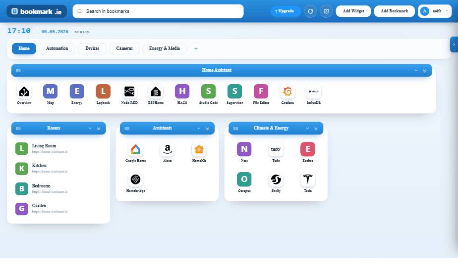Open the Map bookmark

point(50,91)
